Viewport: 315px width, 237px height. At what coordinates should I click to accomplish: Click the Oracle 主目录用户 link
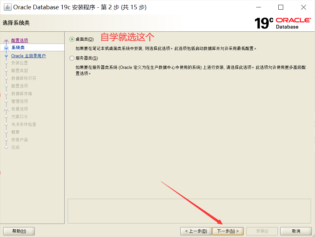coord(28,56)
